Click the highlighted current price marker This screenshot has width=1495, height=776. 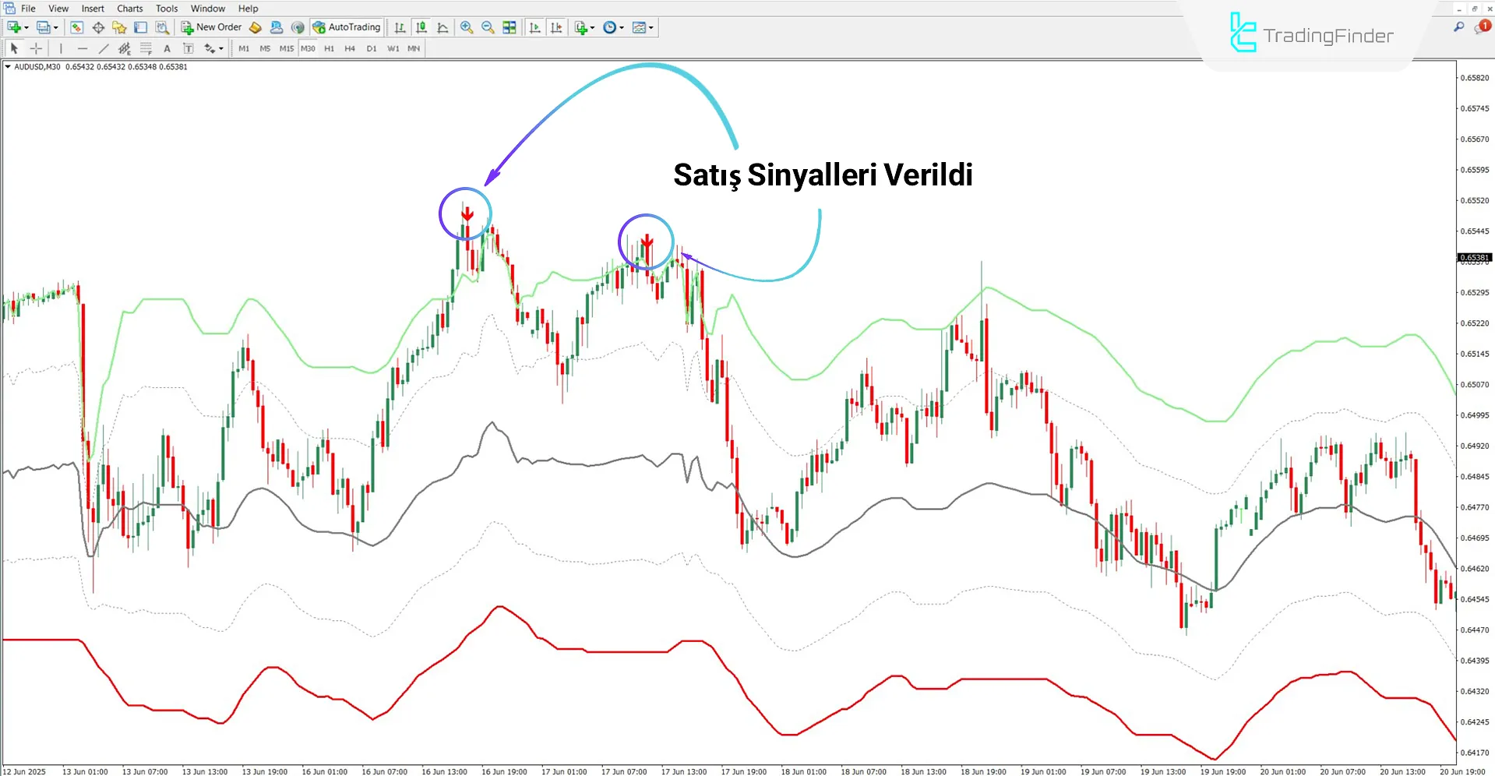[1475, 257]
